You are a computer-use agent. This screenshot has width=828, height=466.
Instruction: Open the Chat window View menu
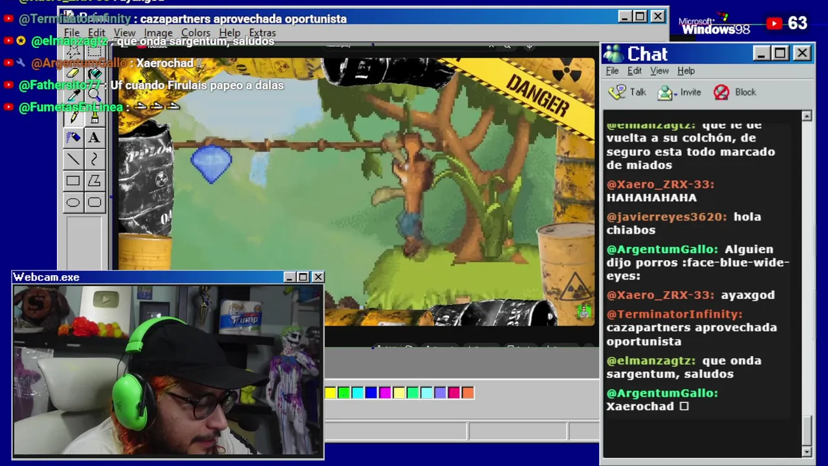[659, 71]
